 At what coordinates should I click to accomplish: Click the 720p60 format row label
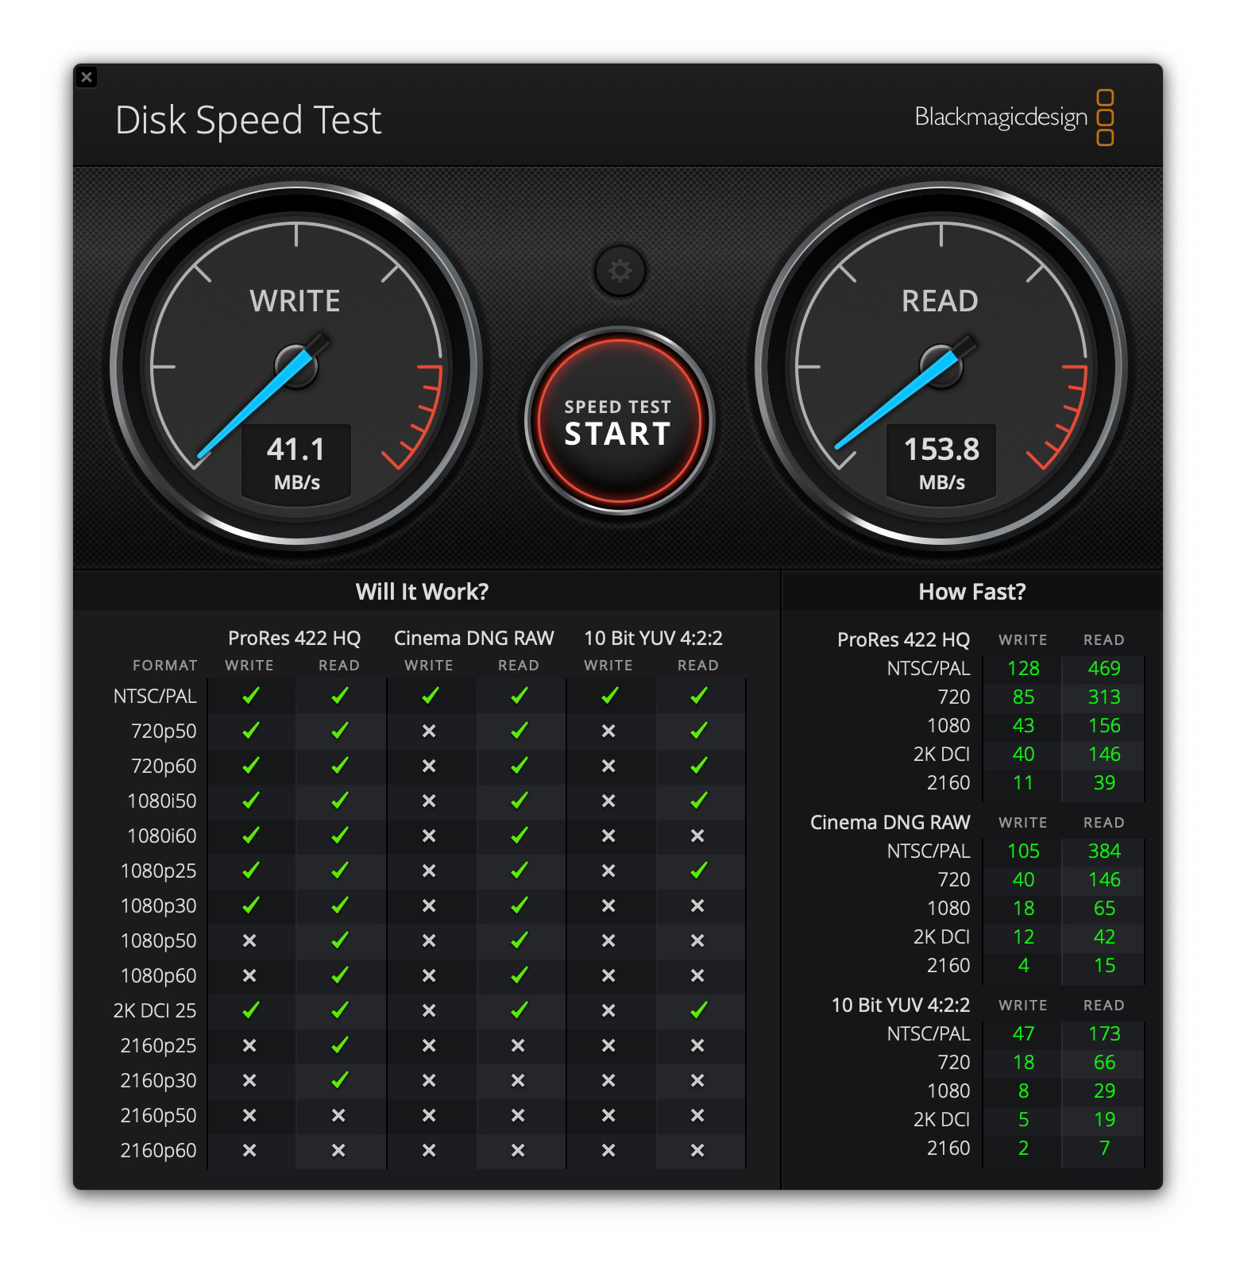point(163,766)
